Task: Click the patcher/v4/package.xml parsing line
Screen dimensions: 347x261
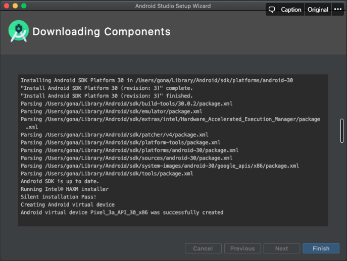Action: click(x=115, y=135)
